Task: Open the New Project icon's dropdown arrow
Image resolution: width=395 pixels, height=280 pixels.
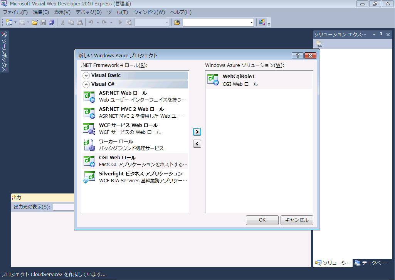Action: pyautogui.click(x=15, y=22)
